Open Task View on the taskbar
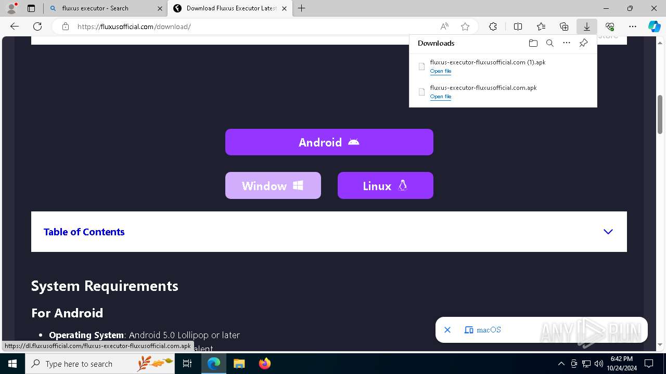 187,364
